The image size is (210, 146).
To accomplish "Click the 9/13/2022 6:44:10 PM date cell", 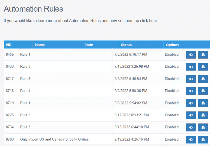I will point(131,127).
